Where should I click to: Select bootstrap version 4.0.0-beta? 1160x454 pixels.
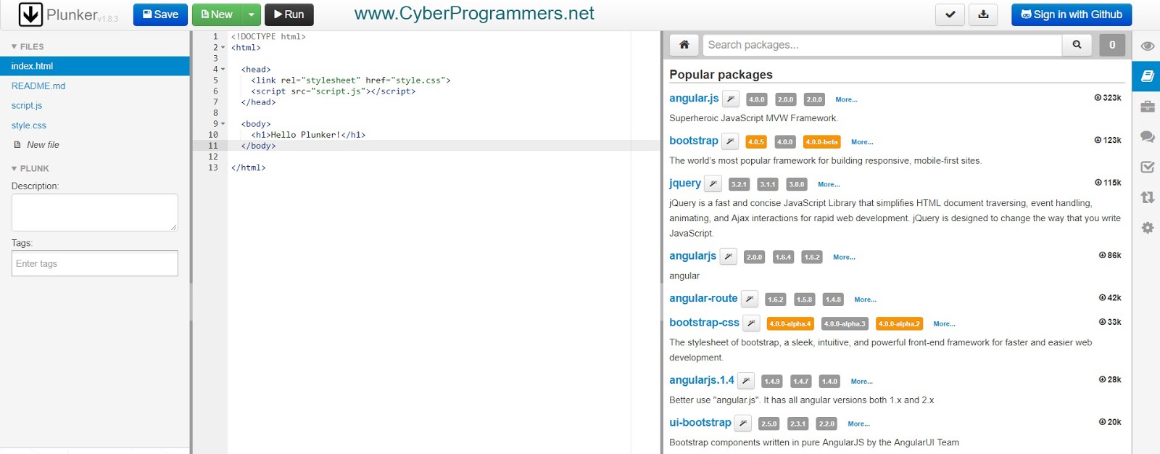822,142
